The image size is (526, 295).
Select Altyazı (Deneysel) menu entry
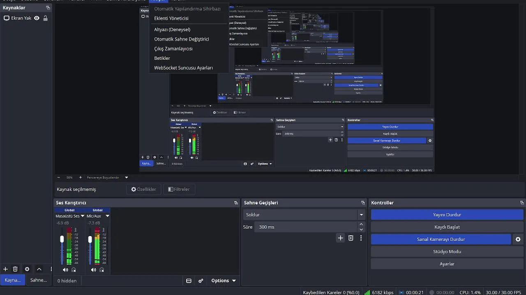pos(172,29)
